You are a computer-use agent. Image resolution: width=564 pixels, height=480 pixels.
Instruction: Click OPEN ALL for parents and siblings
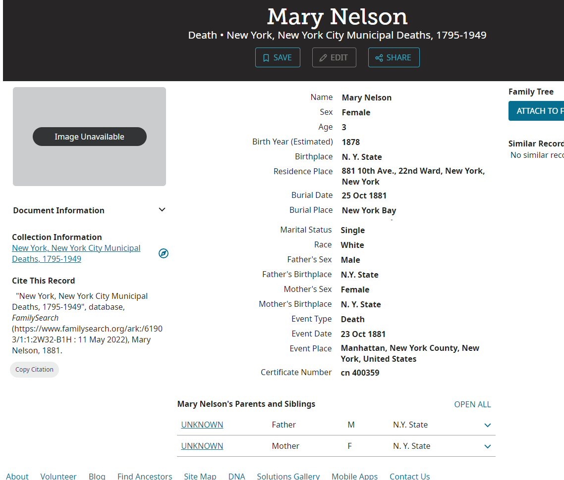click(x=472, y=404)
